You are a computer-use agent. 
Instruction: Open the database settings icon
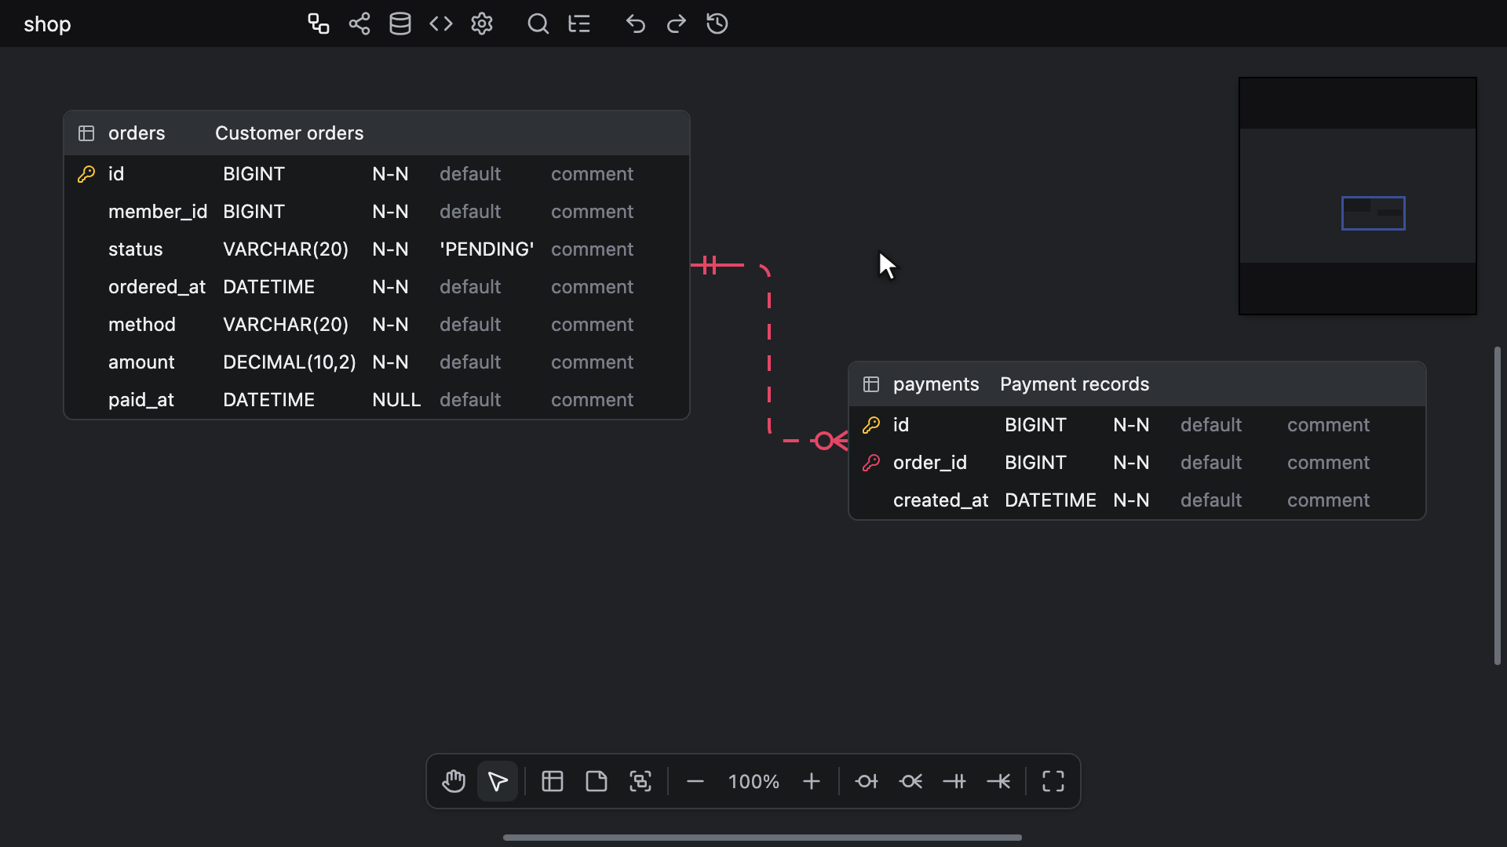tap(400, 24)
